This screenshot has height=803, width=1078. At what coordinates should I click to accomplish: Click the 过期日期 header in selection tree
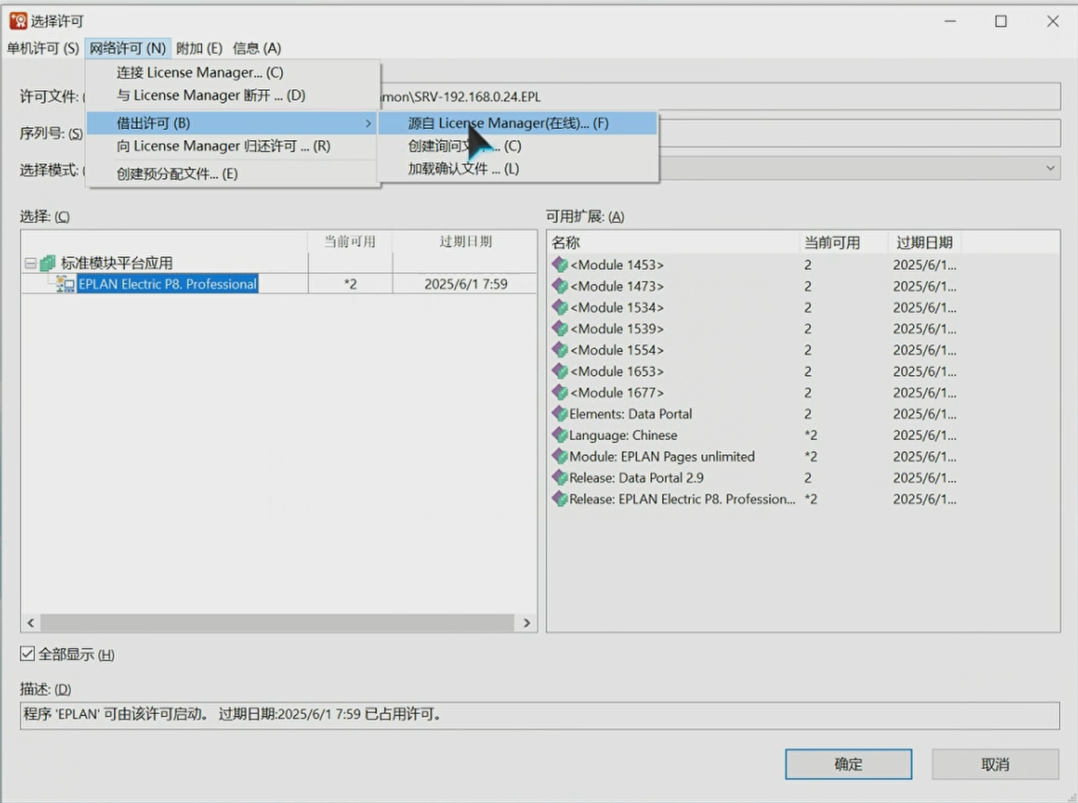[x=465, y=241]
